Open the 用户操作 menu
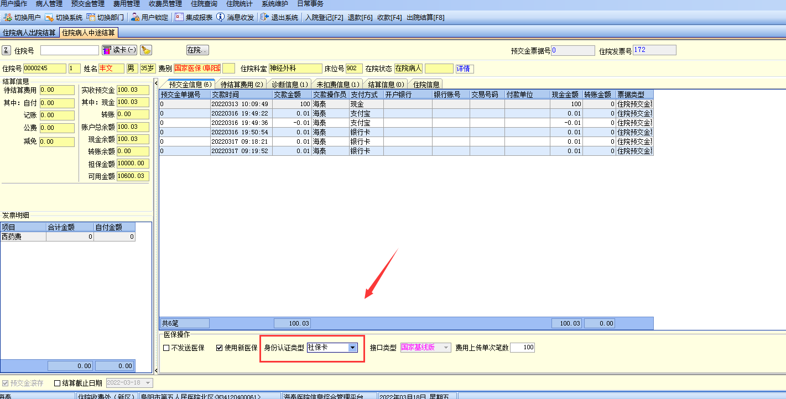Viewport: 786px width, 399px height. [x=14, y=4]
